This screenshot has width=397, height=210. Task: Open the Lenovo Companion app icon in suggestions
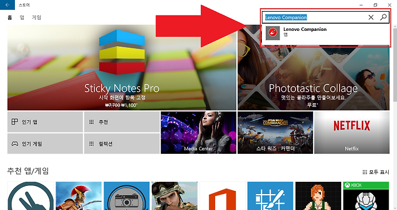pos(273,33)
